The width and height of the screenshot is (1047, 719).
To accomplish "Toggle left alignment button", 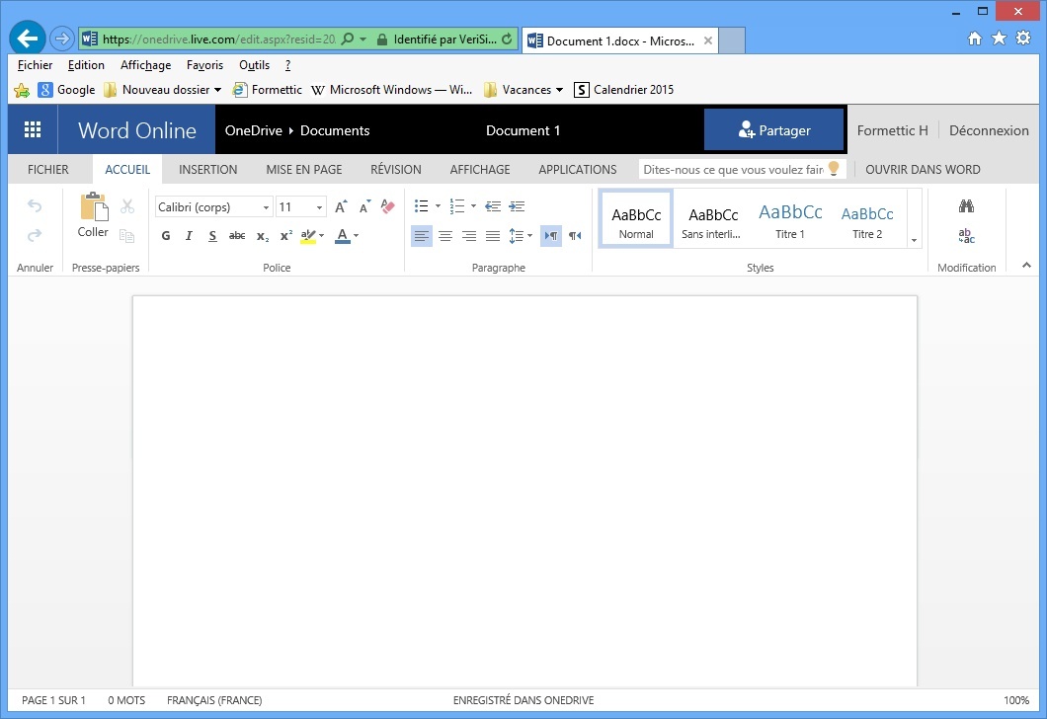I will [422, 236].
